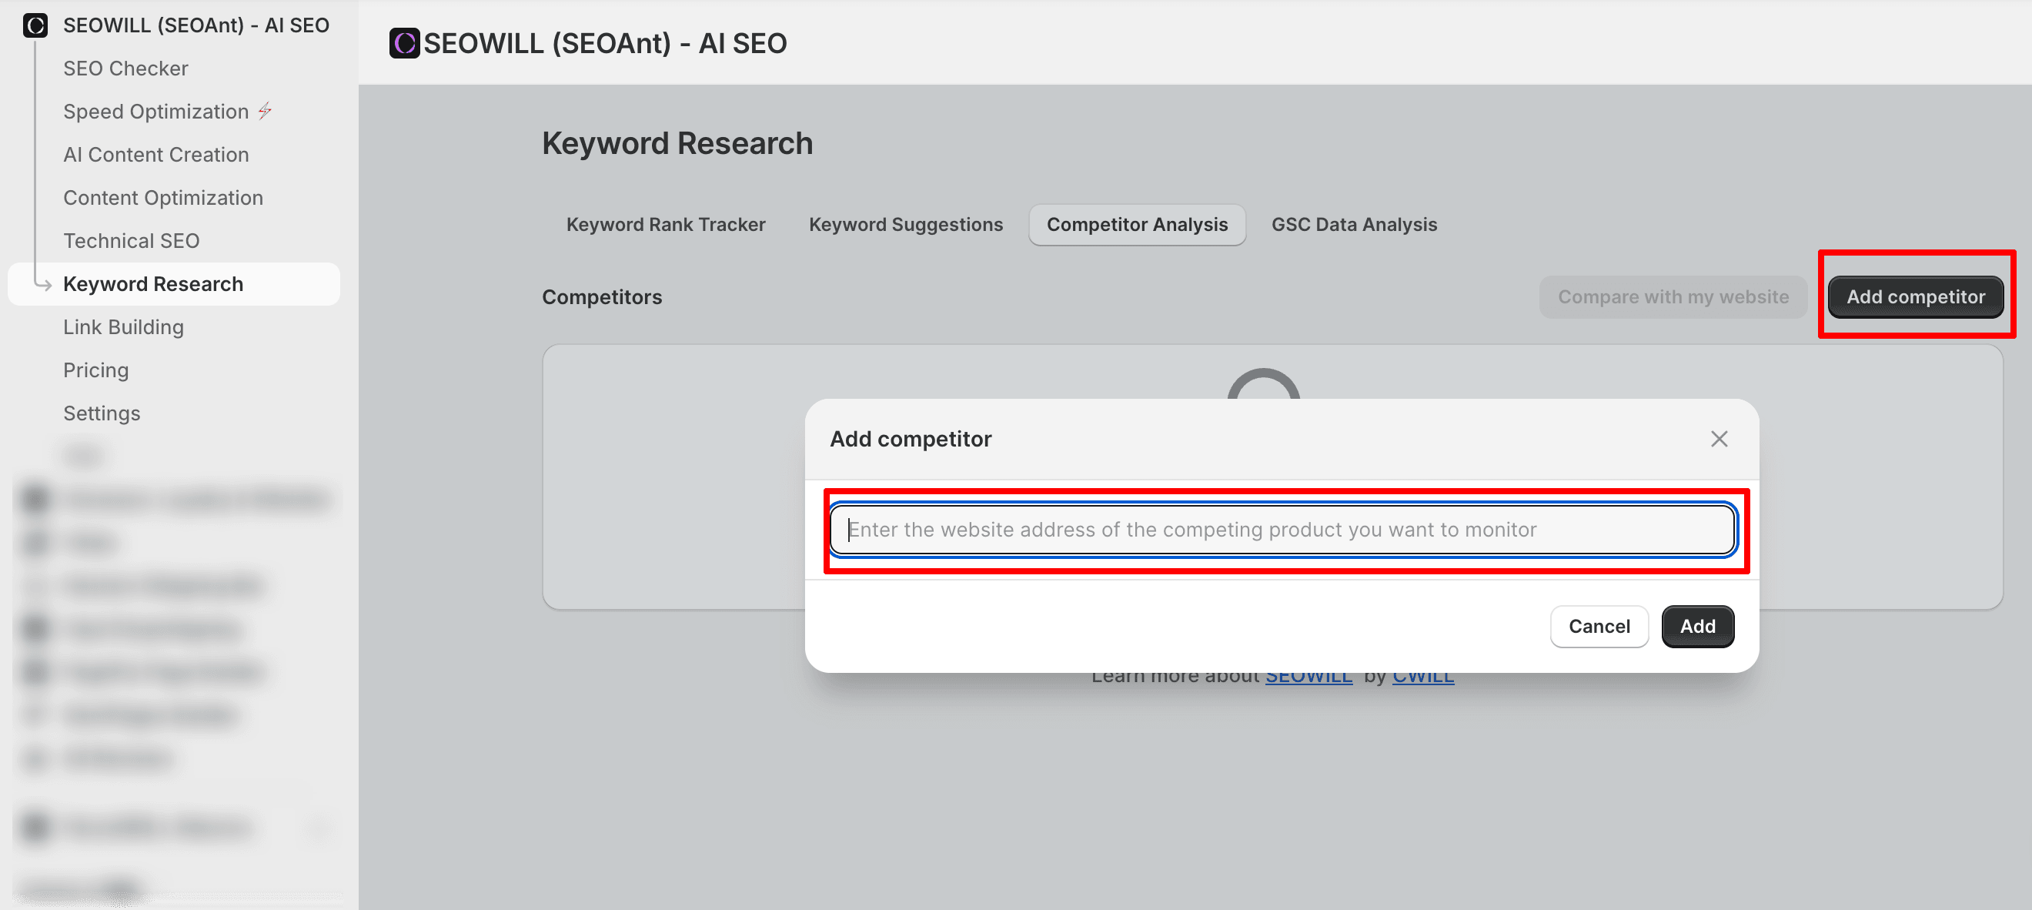
Task: Open Technical SEO in sidebar
Action: tap(131, 241)
